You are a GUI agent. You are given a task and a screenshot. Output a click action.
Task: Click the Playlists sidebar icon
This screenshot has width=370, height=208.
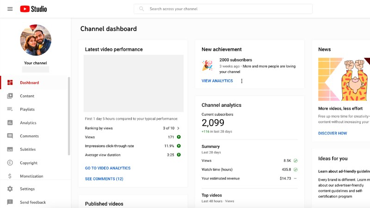tap(10, 110)
